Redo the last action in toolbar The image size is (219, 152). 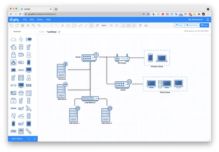17,25
